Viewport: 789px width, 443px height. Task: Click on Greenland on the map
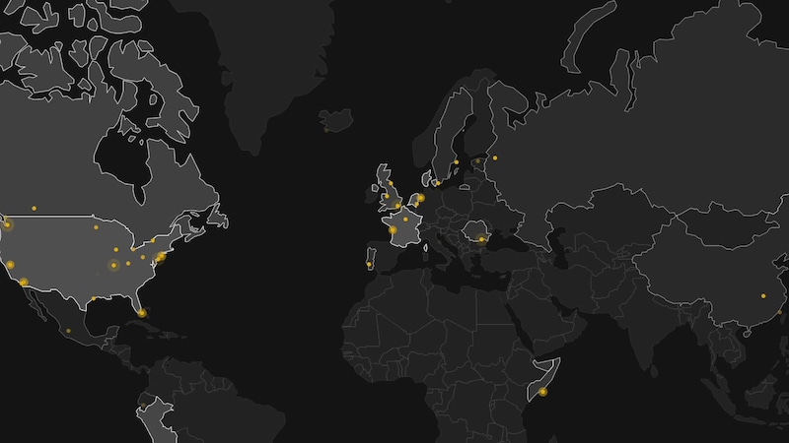(266, 79)
